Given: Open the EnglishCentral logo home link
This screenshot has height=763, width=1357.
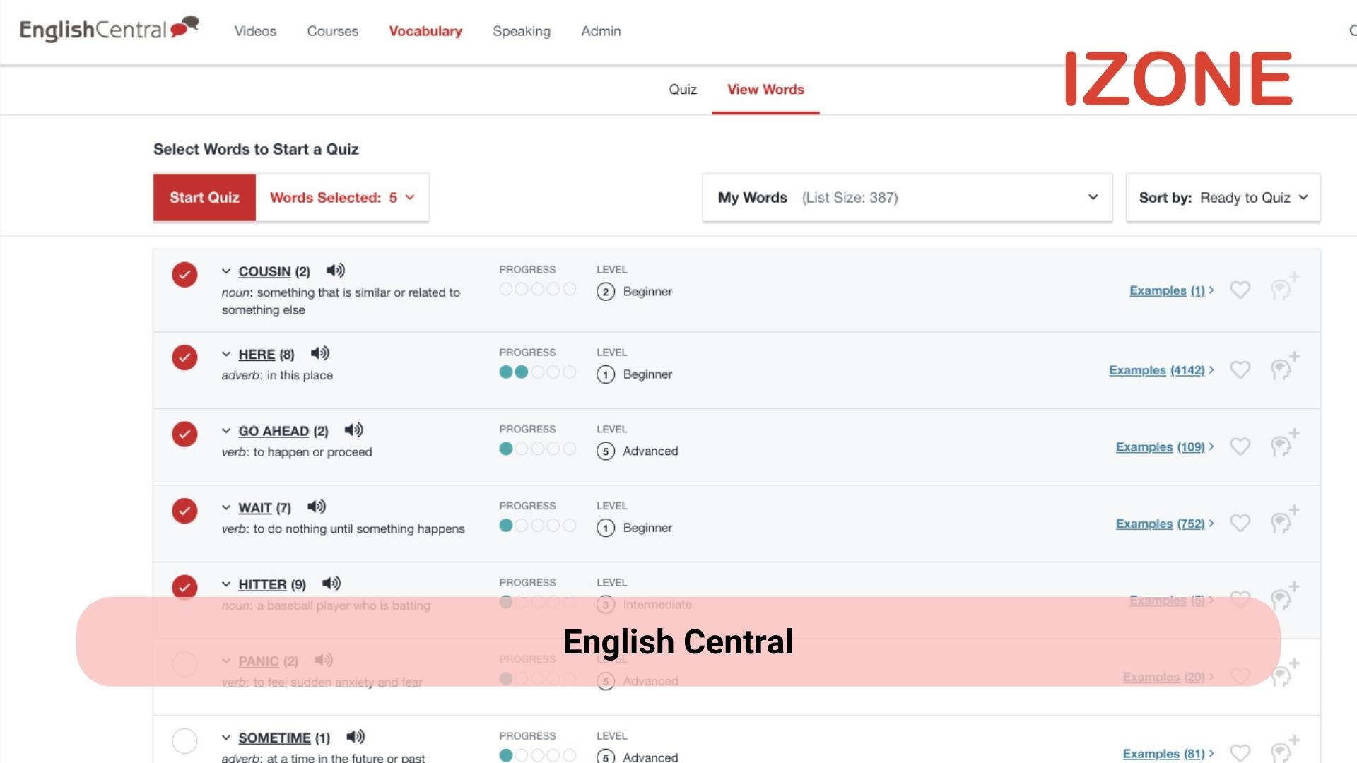Looking at the screenshot, I should click(x=110, y=30).
